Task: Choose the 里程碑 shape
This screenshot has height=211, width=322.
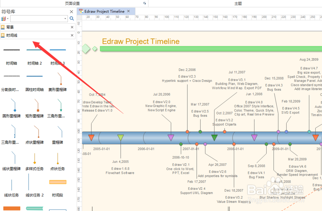Action: tap(58, 135)
